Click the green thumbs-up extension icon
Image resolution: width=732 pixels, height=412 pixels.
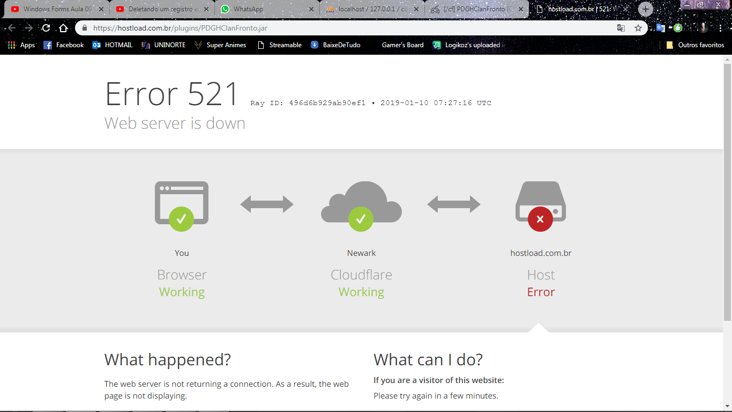(678, 28)
